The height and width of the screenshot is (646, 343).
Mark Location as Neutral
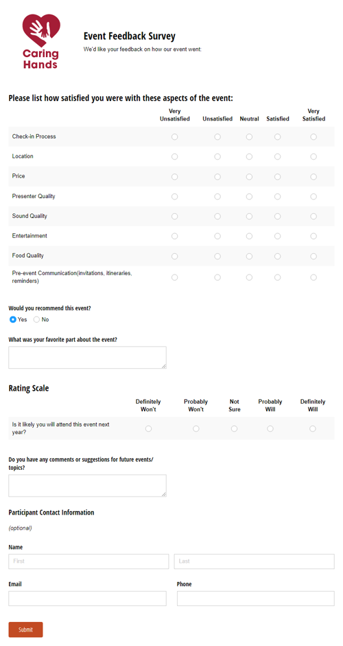point(249,157)
